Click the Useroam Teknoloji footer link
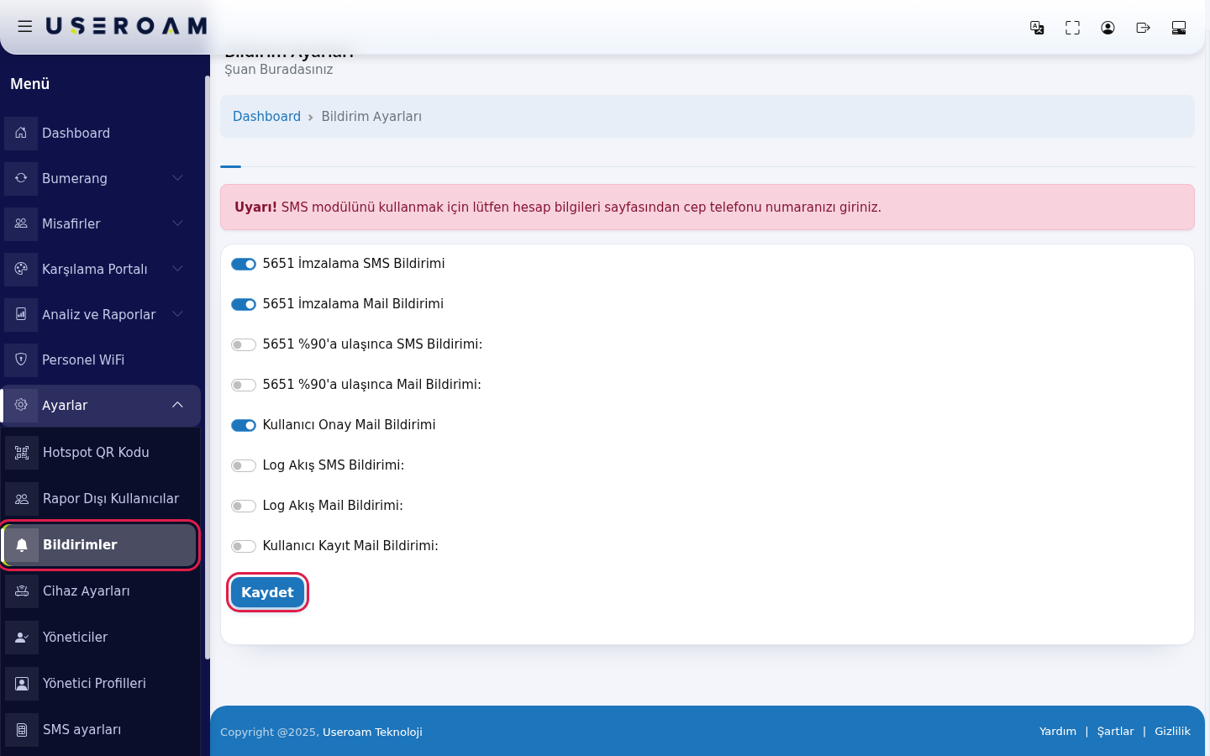1210x756 pixels. pyautogui.click(x=372, y=732)
